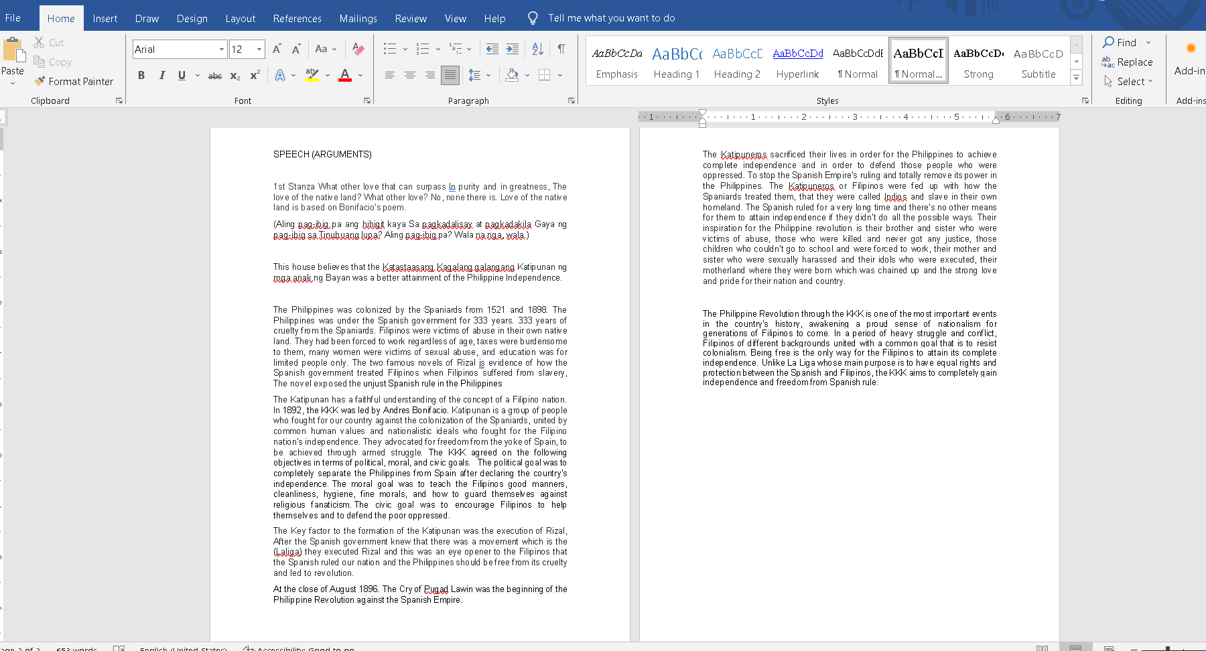Click the bullets list icon
The image size is (1206, 651).
390,49
